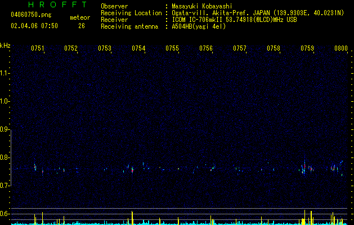
Task: Click the HROFFT title text
Action: click(57, 4)
